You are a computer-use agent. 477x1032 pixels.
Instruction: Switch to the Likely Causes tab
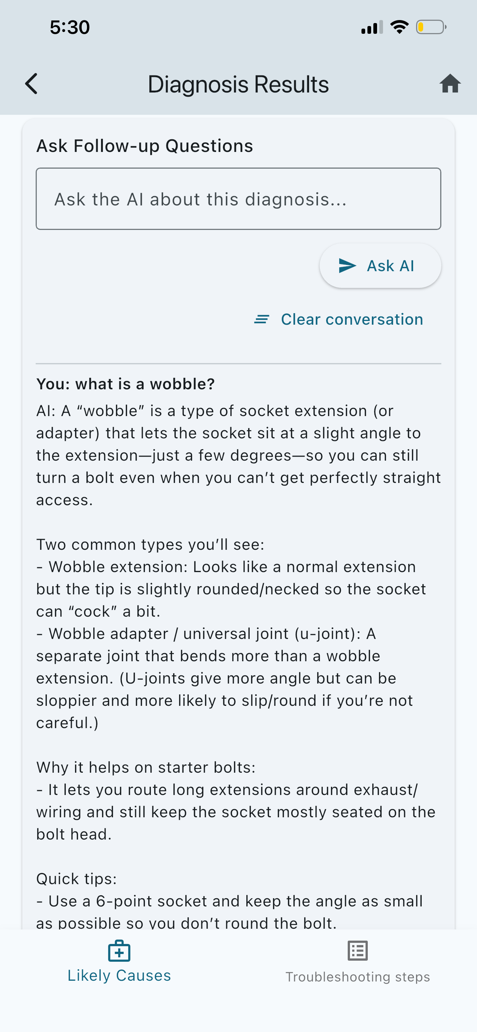tap(119, 975)
